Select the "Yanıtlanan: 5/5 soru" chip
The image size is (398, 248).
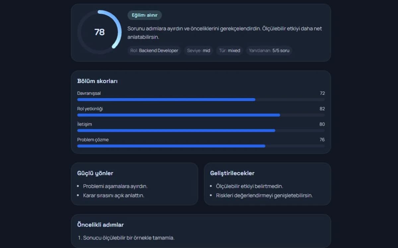[x=269, y=51]
